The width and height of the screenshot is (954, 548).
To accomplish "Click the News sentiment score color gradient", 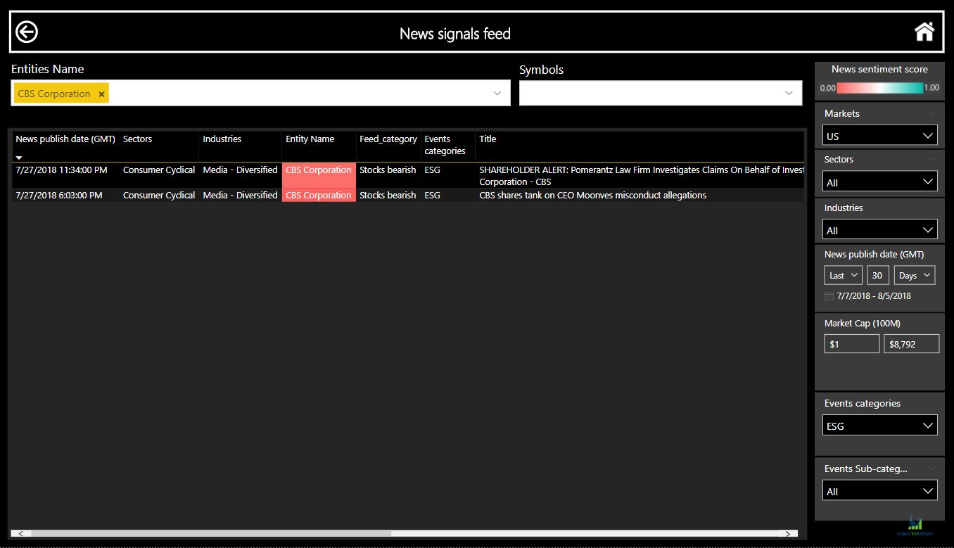I will 879,88.
